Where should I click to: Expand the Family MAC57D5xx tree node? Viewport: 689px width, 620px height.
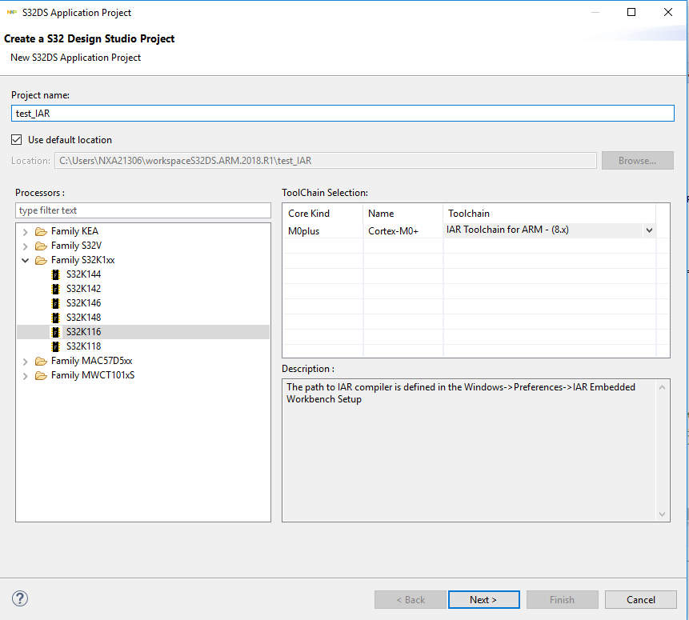[x=25, y=362]
